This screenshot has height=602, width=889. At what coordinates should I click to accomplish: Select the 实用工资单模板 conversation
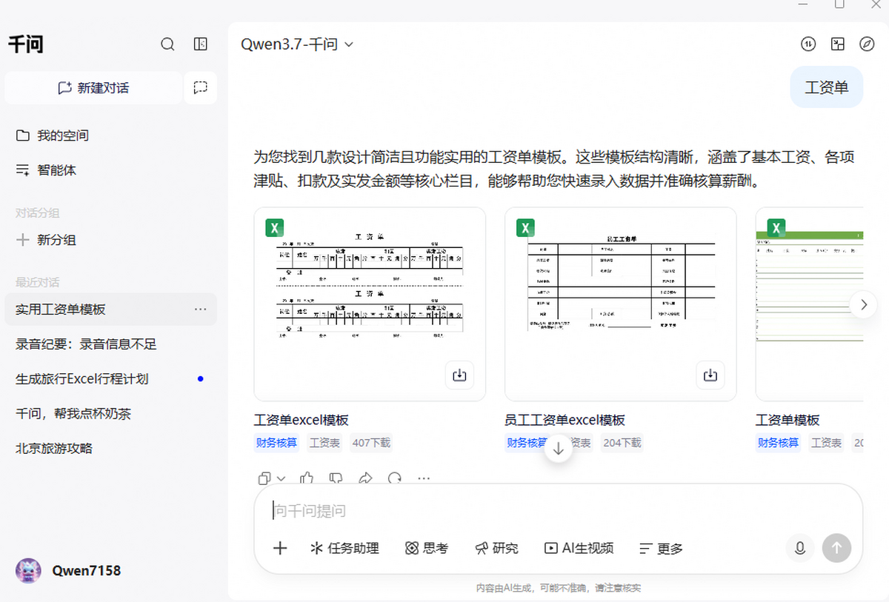[110, 310]
